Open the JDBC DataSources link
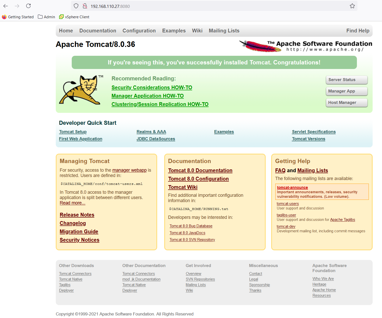 (156, 139)
